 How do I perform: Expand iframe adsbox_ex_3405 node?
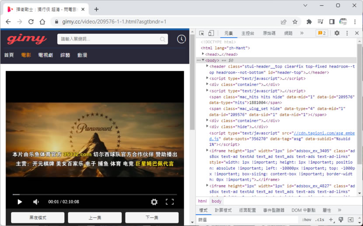[207, 150]
